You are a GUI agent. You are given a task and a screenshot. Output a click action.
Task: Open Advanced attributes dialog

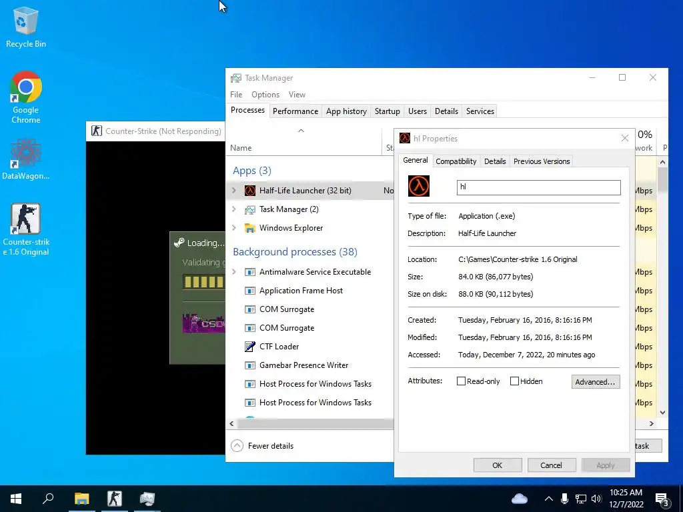tap(596, 382)
